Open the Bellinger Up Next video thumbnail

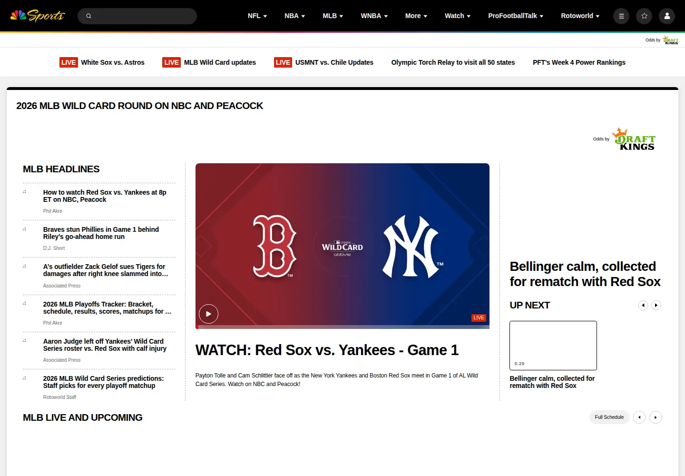[553, 346]
